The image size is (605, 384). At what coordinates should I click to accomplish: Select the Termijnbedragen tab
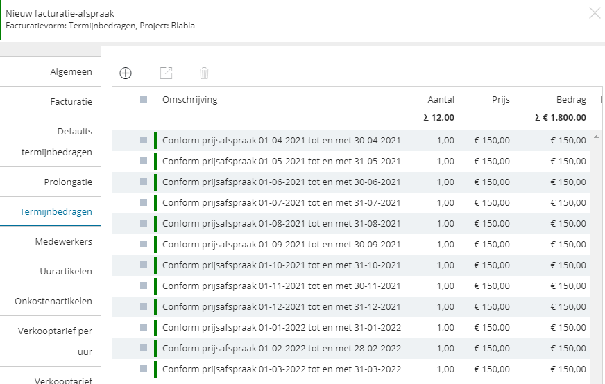50,211
